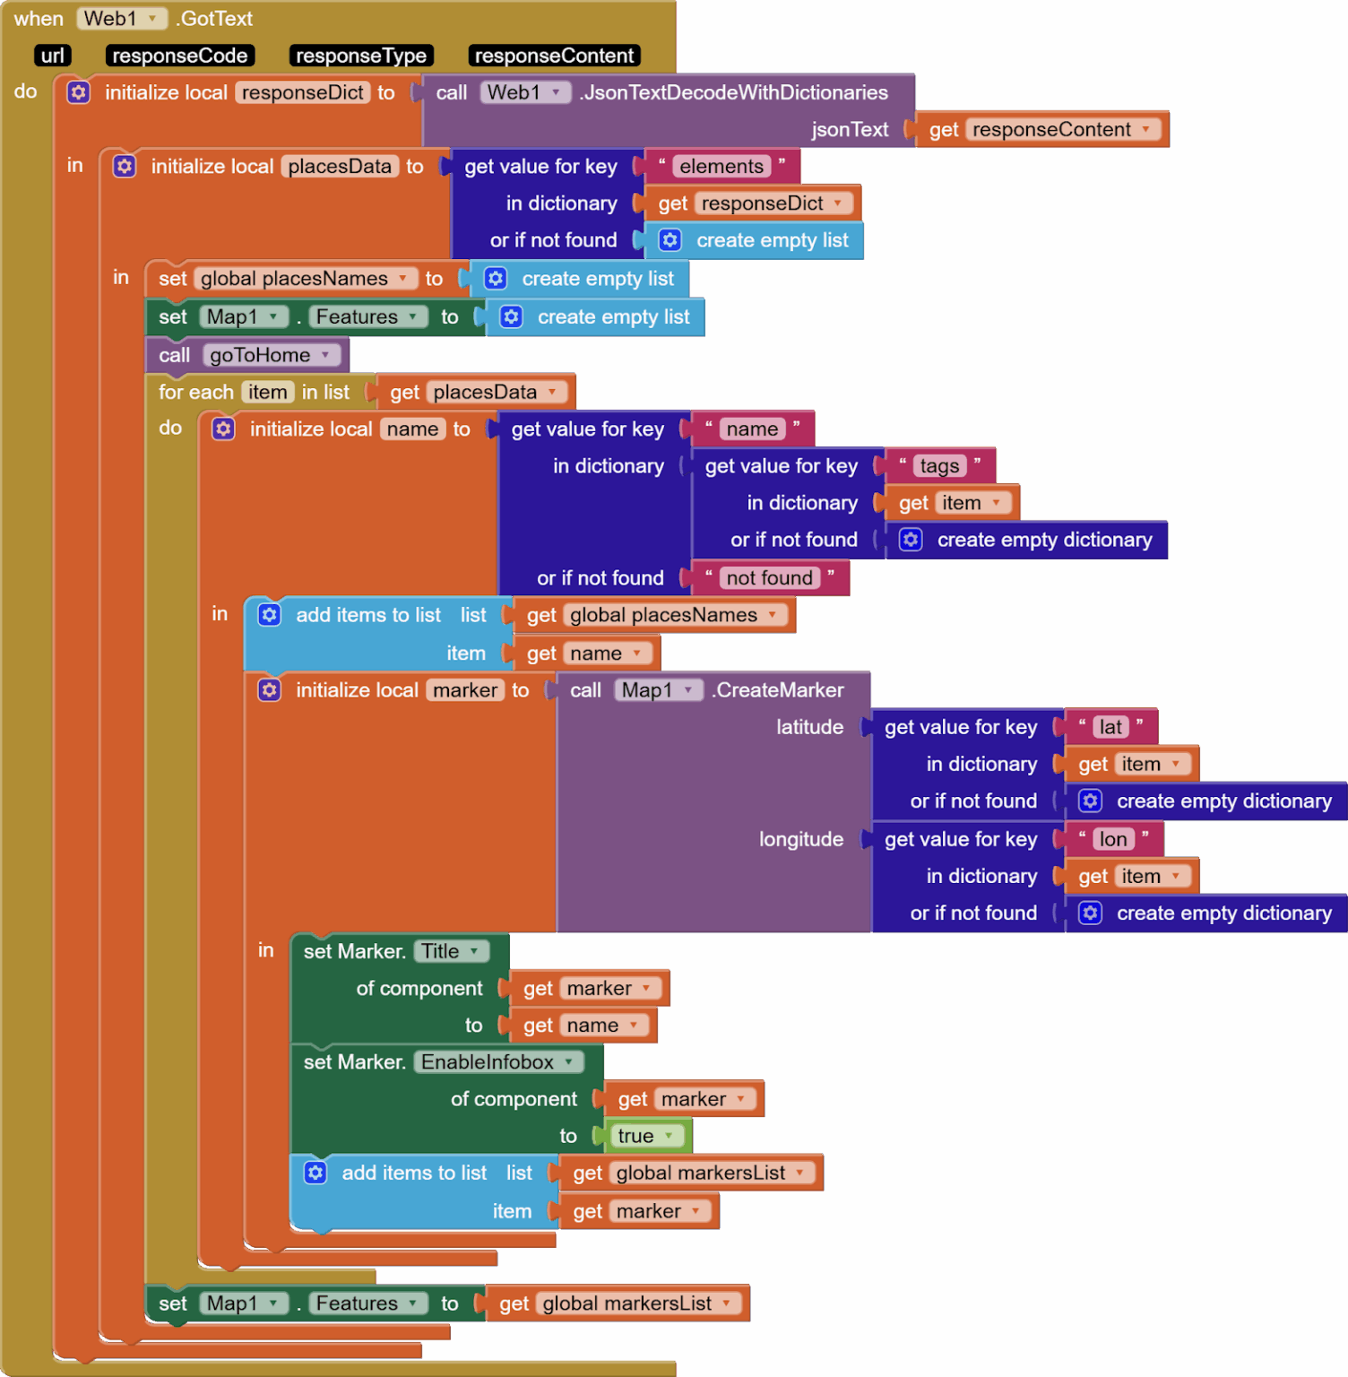This screenshot has height=1377, width=1348.
Task: Click gear icon on initialize local responseDict block
Action: pos(79,92)
